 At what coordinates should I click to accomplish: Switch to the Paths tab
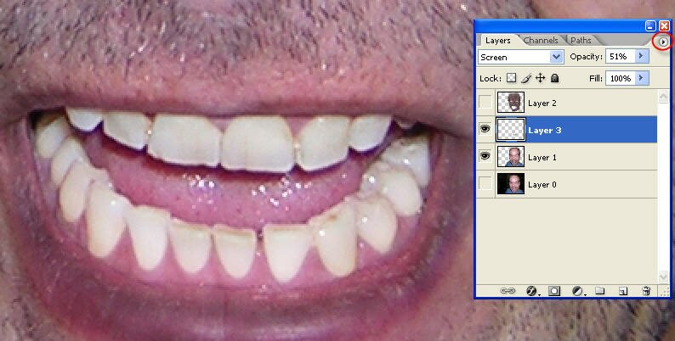[x=581, y=41]
